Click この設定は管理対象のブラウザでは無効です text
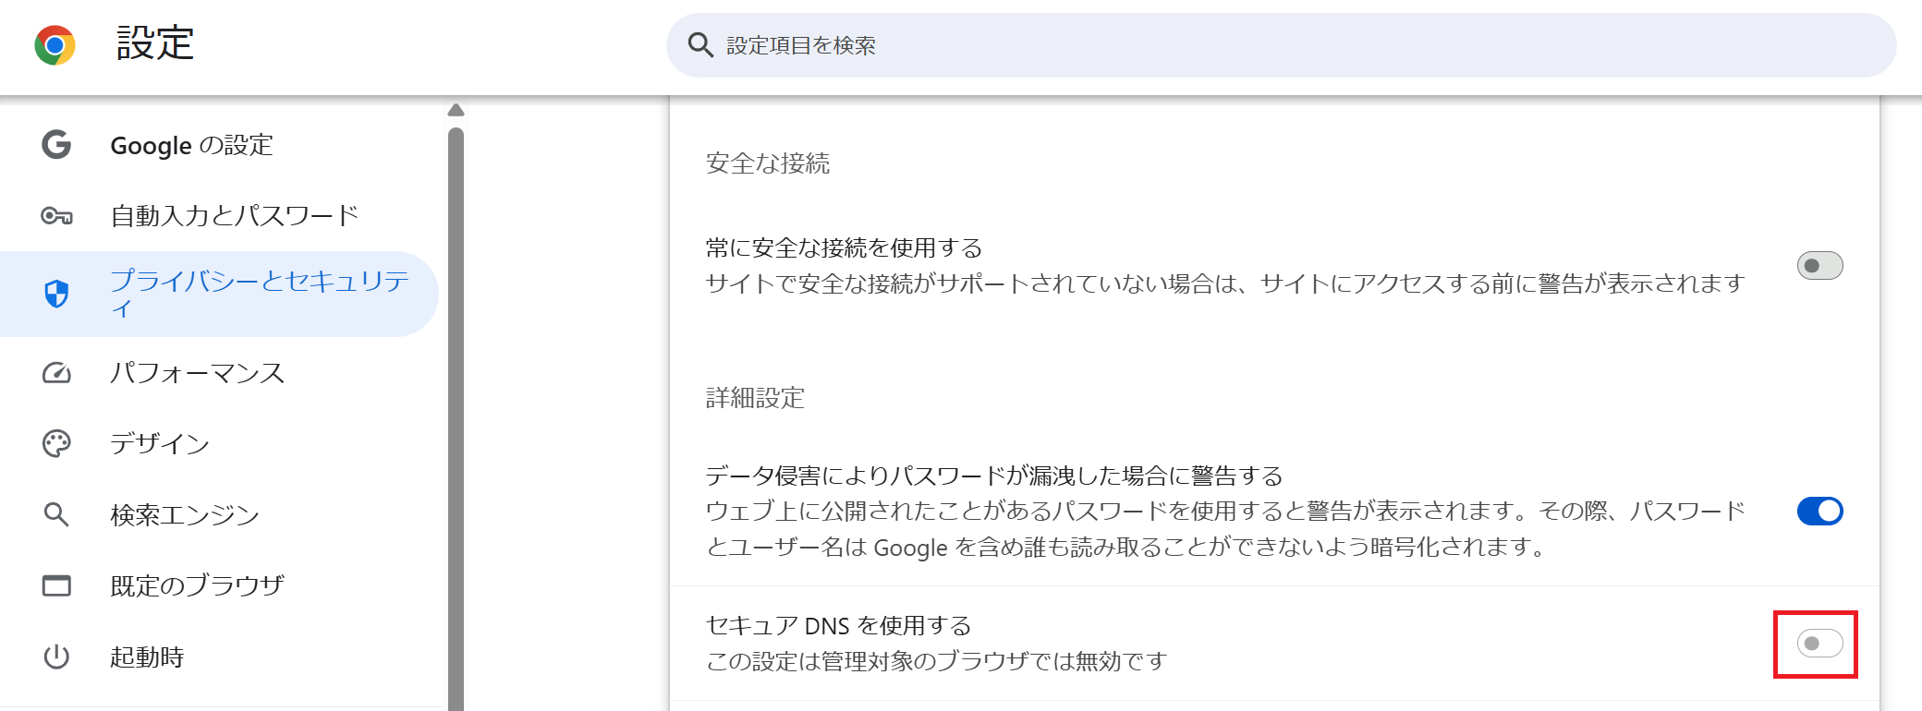The height and width of the screenshot is (711, 1922). point(937,661)
